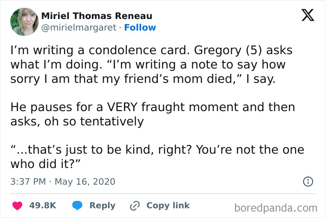Click the paragraph starting 'He pauses'

pyautogui.click(x=152, y=114)
